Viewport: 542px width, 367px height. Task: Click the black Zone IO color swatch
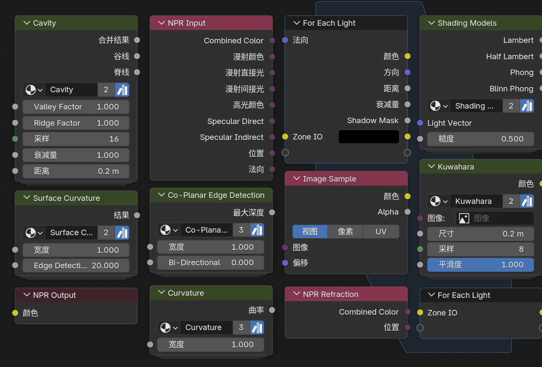coord(369,137)
